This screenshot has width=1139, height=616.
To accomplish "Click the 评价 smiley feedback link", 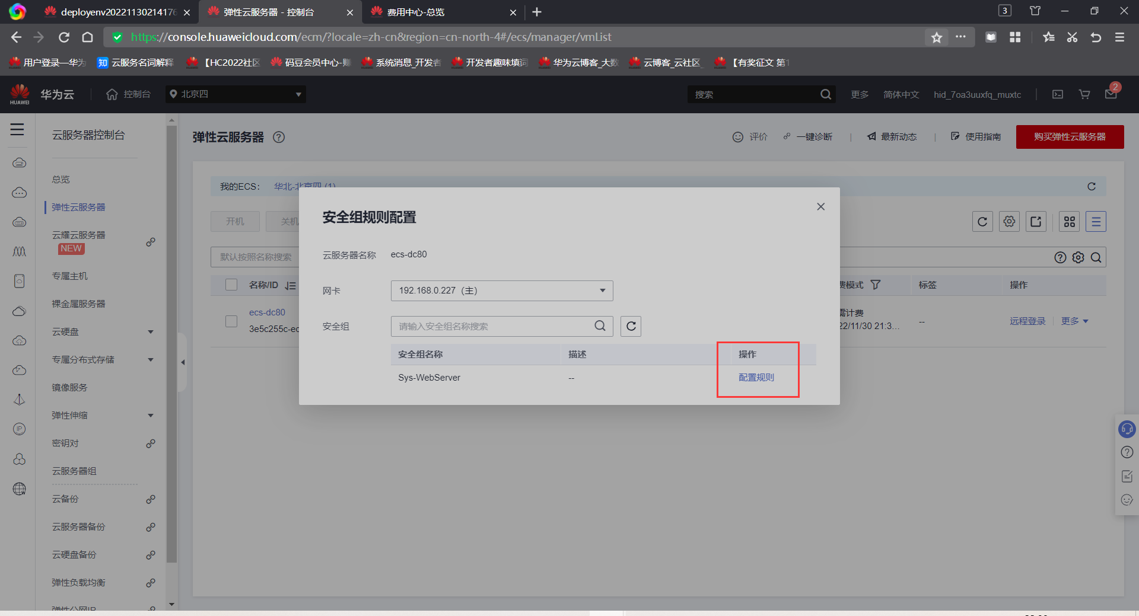I will 750,137.
